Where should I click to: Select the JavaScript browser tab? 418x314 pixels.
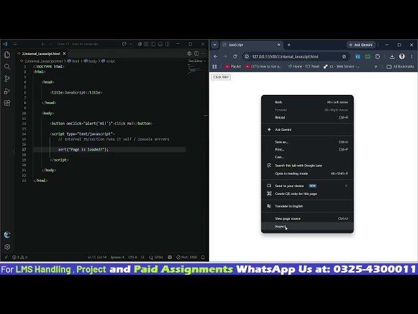click(x=251, y=45)
